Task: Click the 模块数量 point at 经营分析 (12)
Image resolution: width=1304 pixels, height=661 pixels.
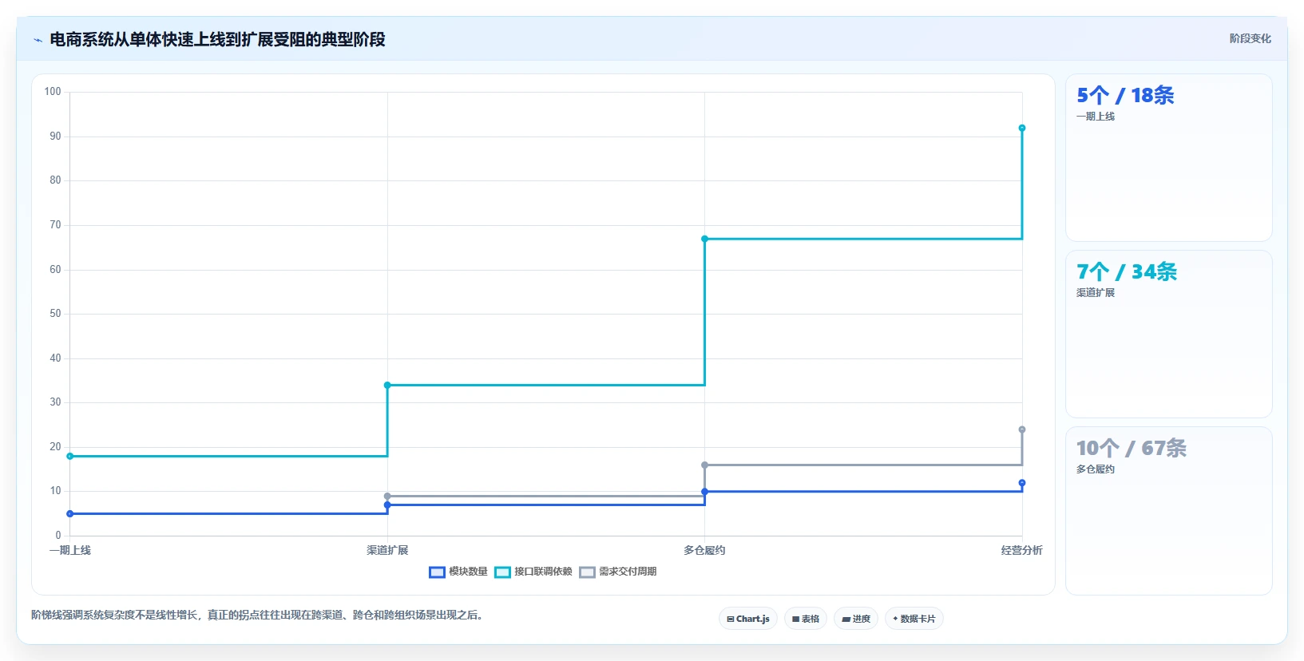Action: tap(1022, 483)
